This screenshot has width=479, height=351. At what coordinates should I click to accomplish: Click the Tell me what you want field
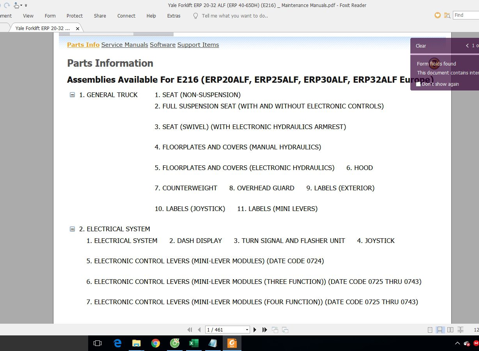pyautogui.click(x=235, y=16)
